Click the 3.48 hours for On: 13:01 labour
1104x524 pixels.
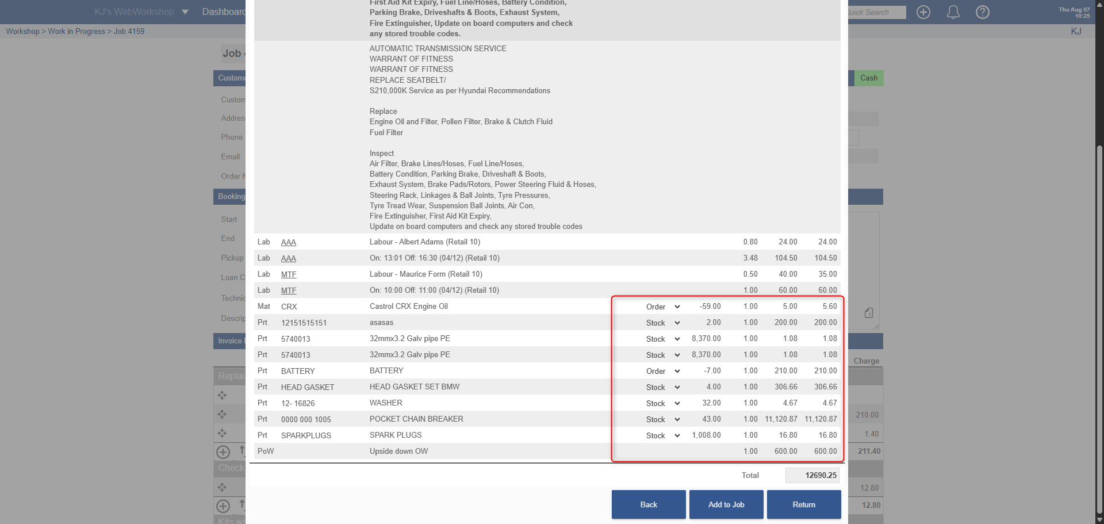[x=750, y=258]
